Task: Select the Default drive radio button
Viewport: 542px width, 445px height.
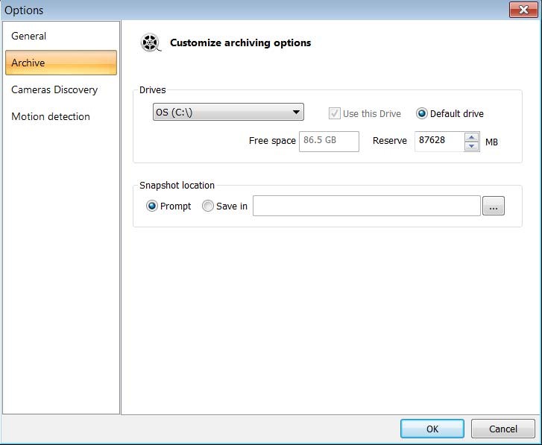Action: [x=422, y=114]
